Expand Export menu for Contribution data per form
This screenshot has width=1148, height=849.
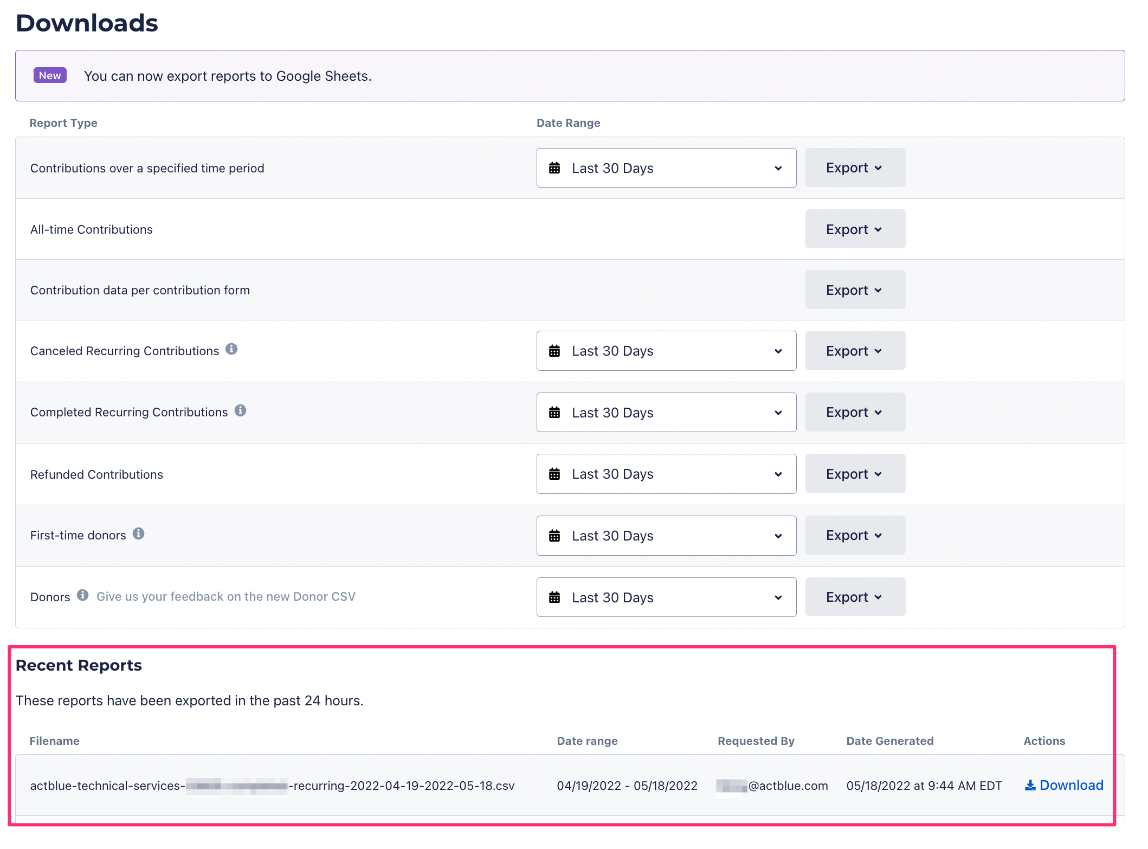854,290
